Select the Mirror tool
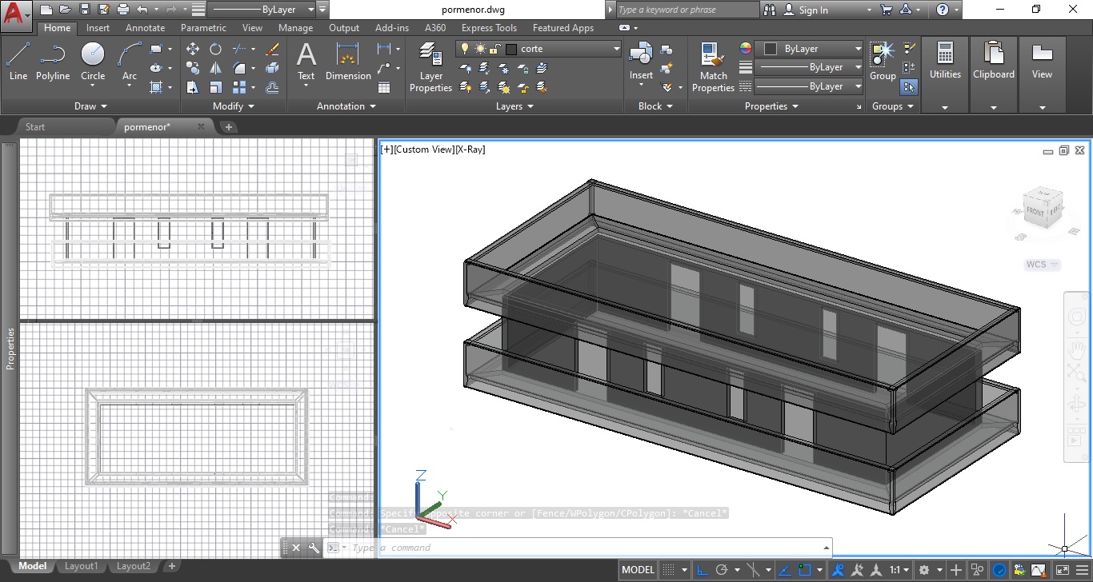 coord(216,68)
